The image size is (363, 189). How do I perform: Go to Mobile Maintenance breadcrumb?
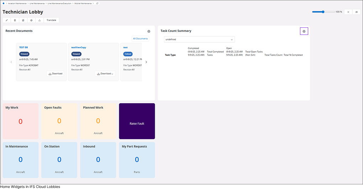83,4
